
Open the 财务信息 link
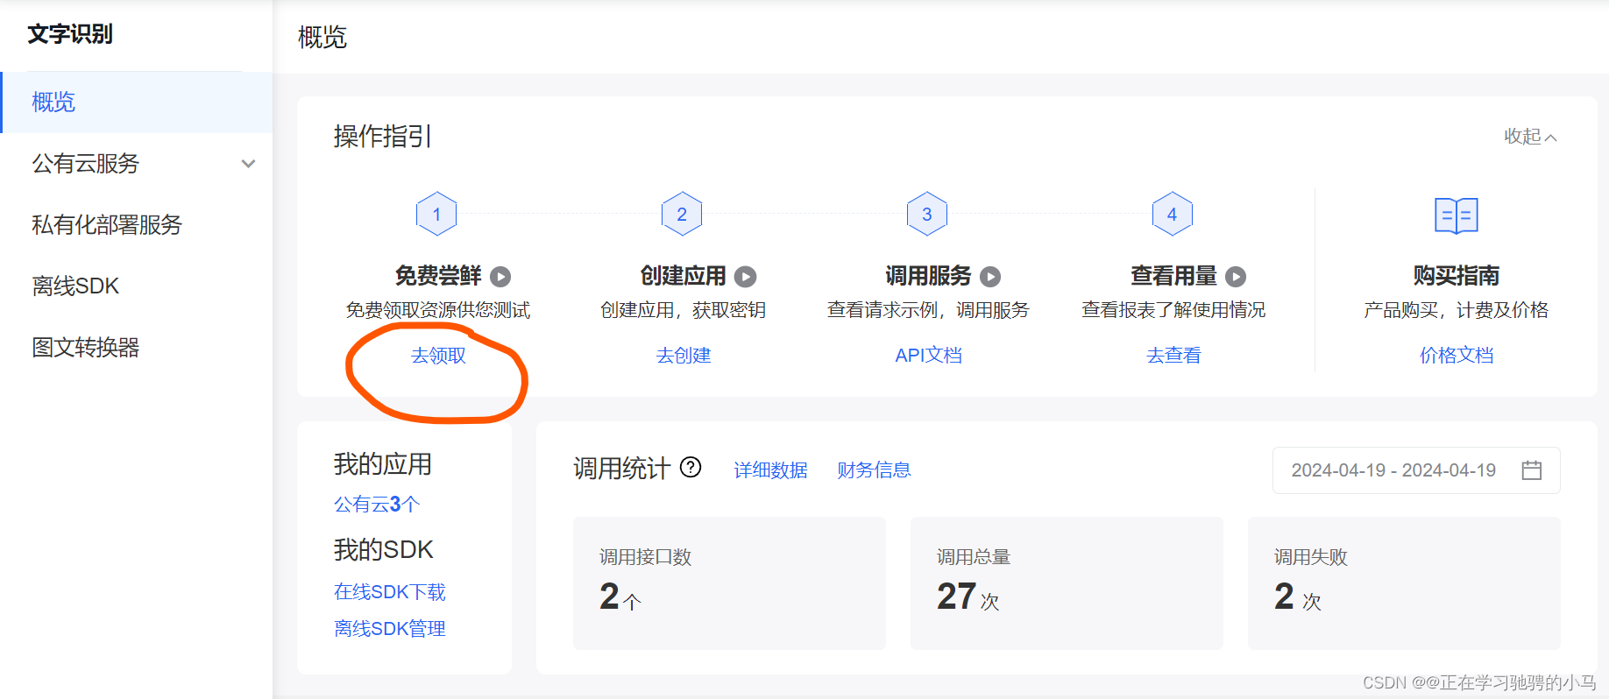point(874,470)
